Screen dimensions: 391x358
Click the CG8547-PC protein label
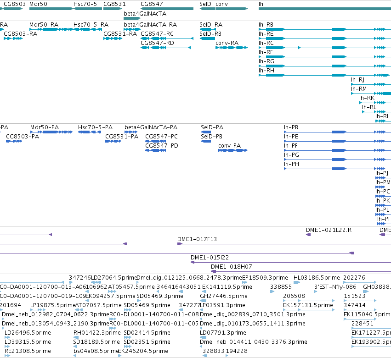pyautogui.click(x=162, y=136)
